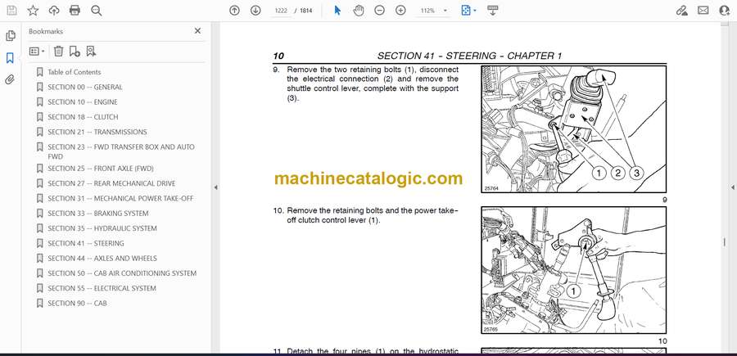737x356 pixels.
Task: Toggle the Attachments paperclip panel
Action: click(x=11, y=80)
